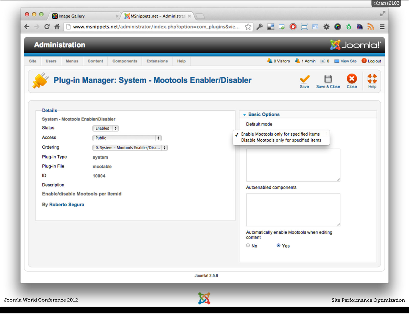Click the Log out link

click(x=371, y=61)
